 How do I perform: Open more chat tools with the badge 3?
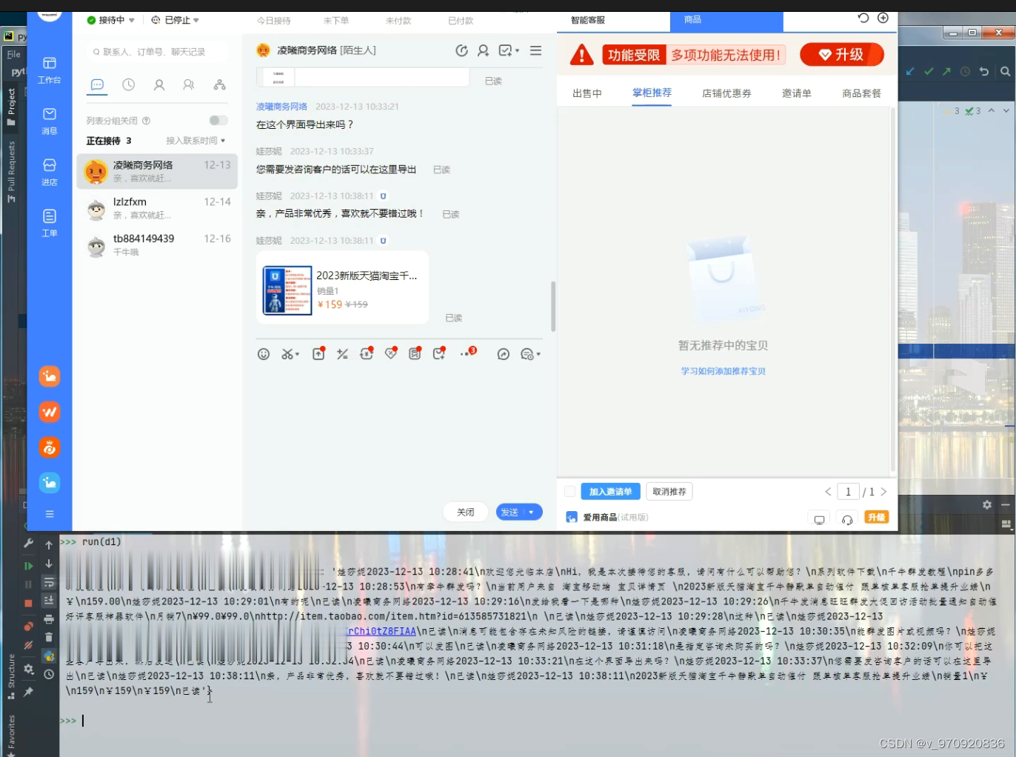pyautogui.click(x=468, y=353)
